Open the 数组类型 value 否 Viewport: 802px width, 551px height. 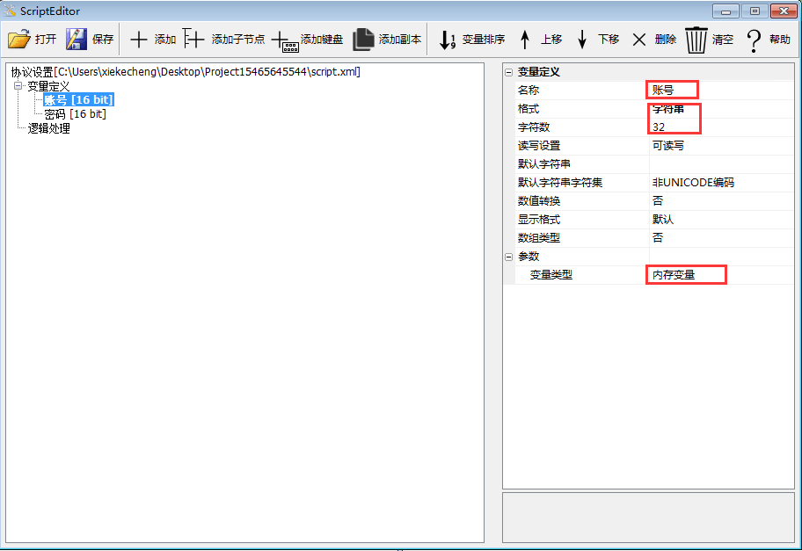click(721, 237)
